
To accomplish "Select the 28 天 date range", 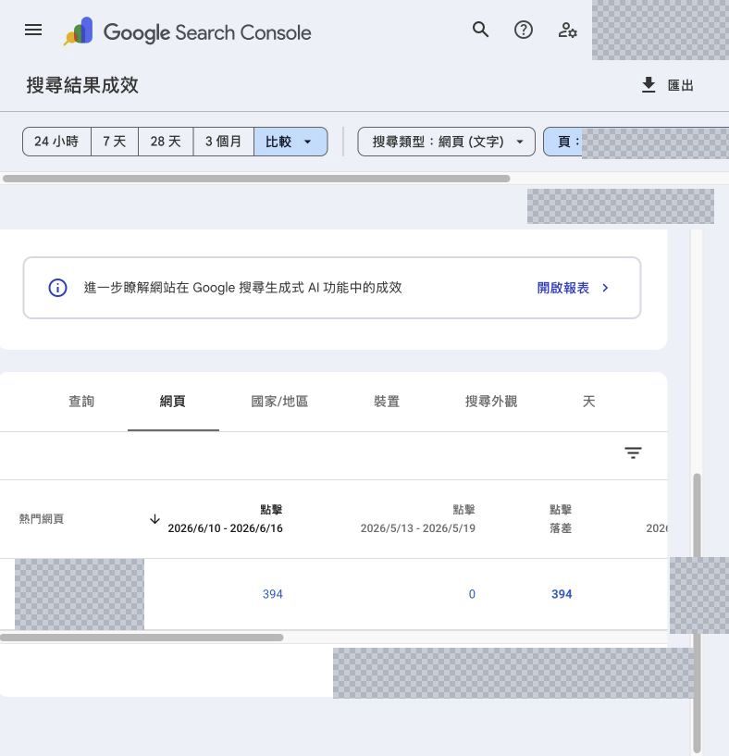I will coord(166,142).
